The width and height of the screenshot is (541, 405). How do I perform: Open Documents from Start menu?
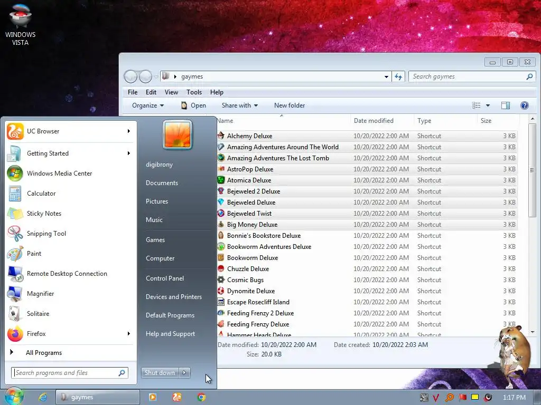pyautogui.click(x=162, y=183)
